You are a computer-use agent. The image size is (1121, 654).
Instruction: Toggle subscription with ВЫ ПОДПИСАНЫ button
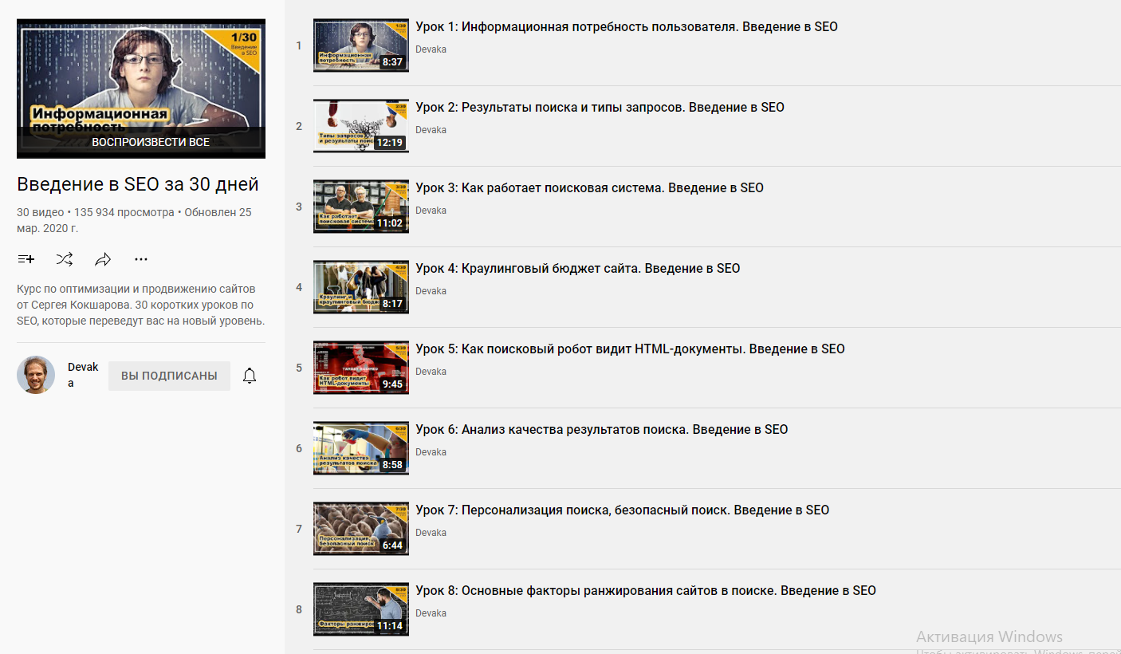(169, 376)
